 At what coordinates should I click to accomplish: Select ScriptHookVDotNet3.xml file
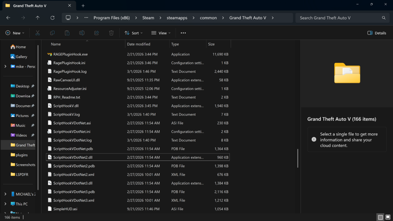(138, 201)
